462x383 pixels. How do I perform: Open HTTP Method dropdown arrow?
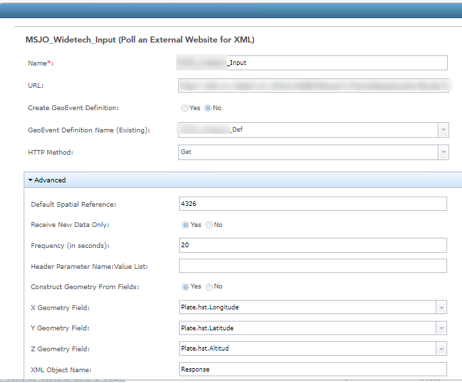tap(444, 152)
